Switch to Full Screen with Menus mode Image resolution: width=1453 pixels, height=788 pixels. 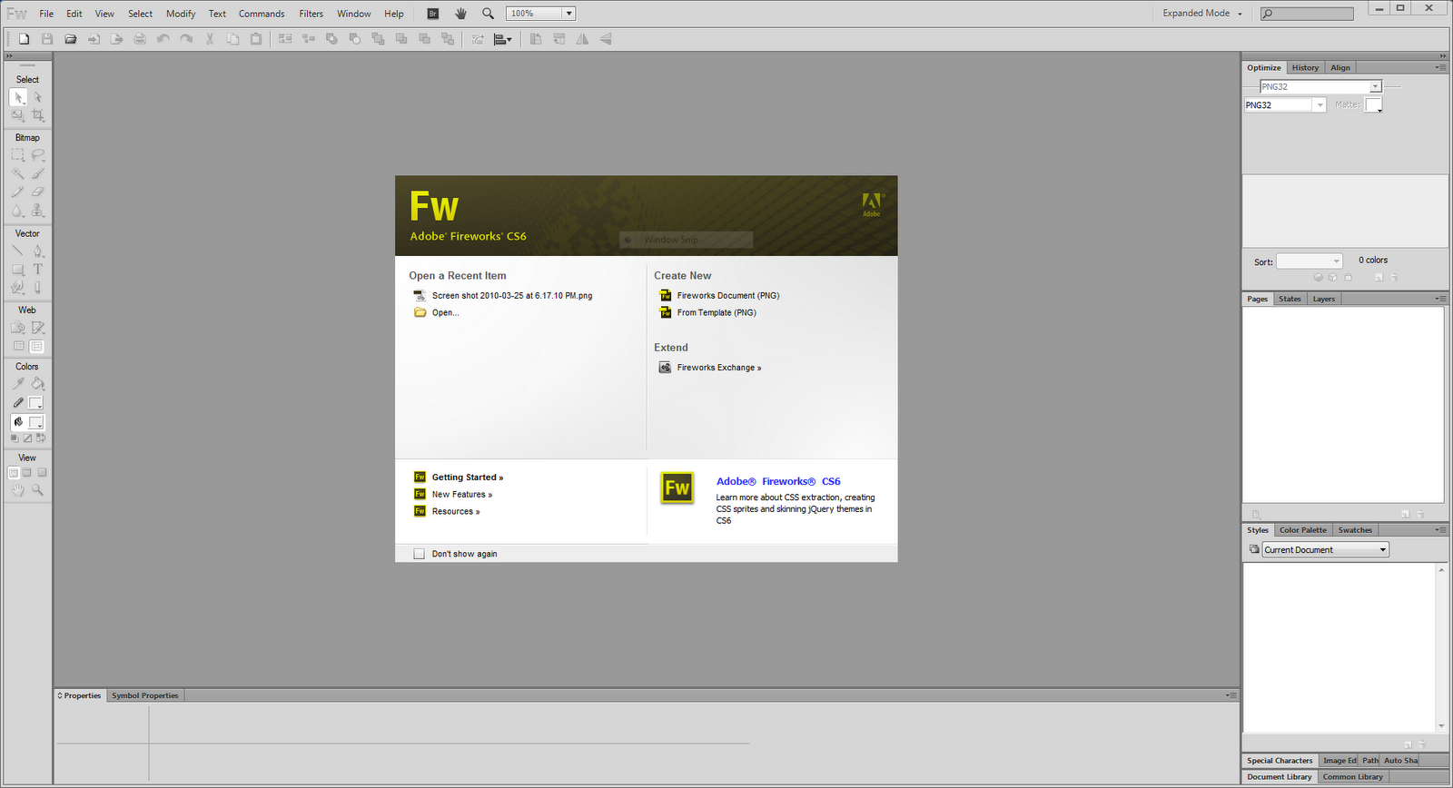point(27,473)
